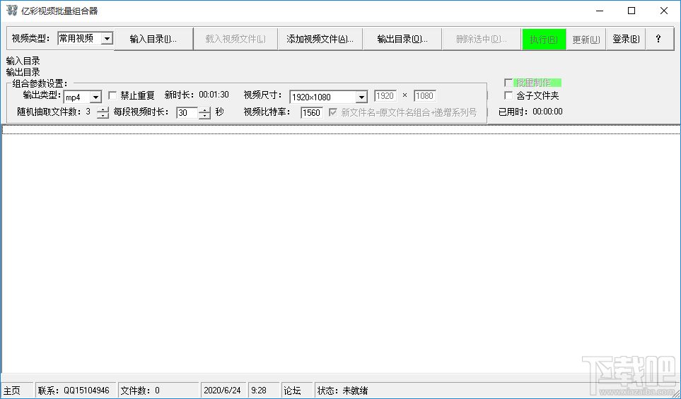Click the 输出目录 path label
The width and height of the screenshot is (681, 399).
[x=23, y=72]
